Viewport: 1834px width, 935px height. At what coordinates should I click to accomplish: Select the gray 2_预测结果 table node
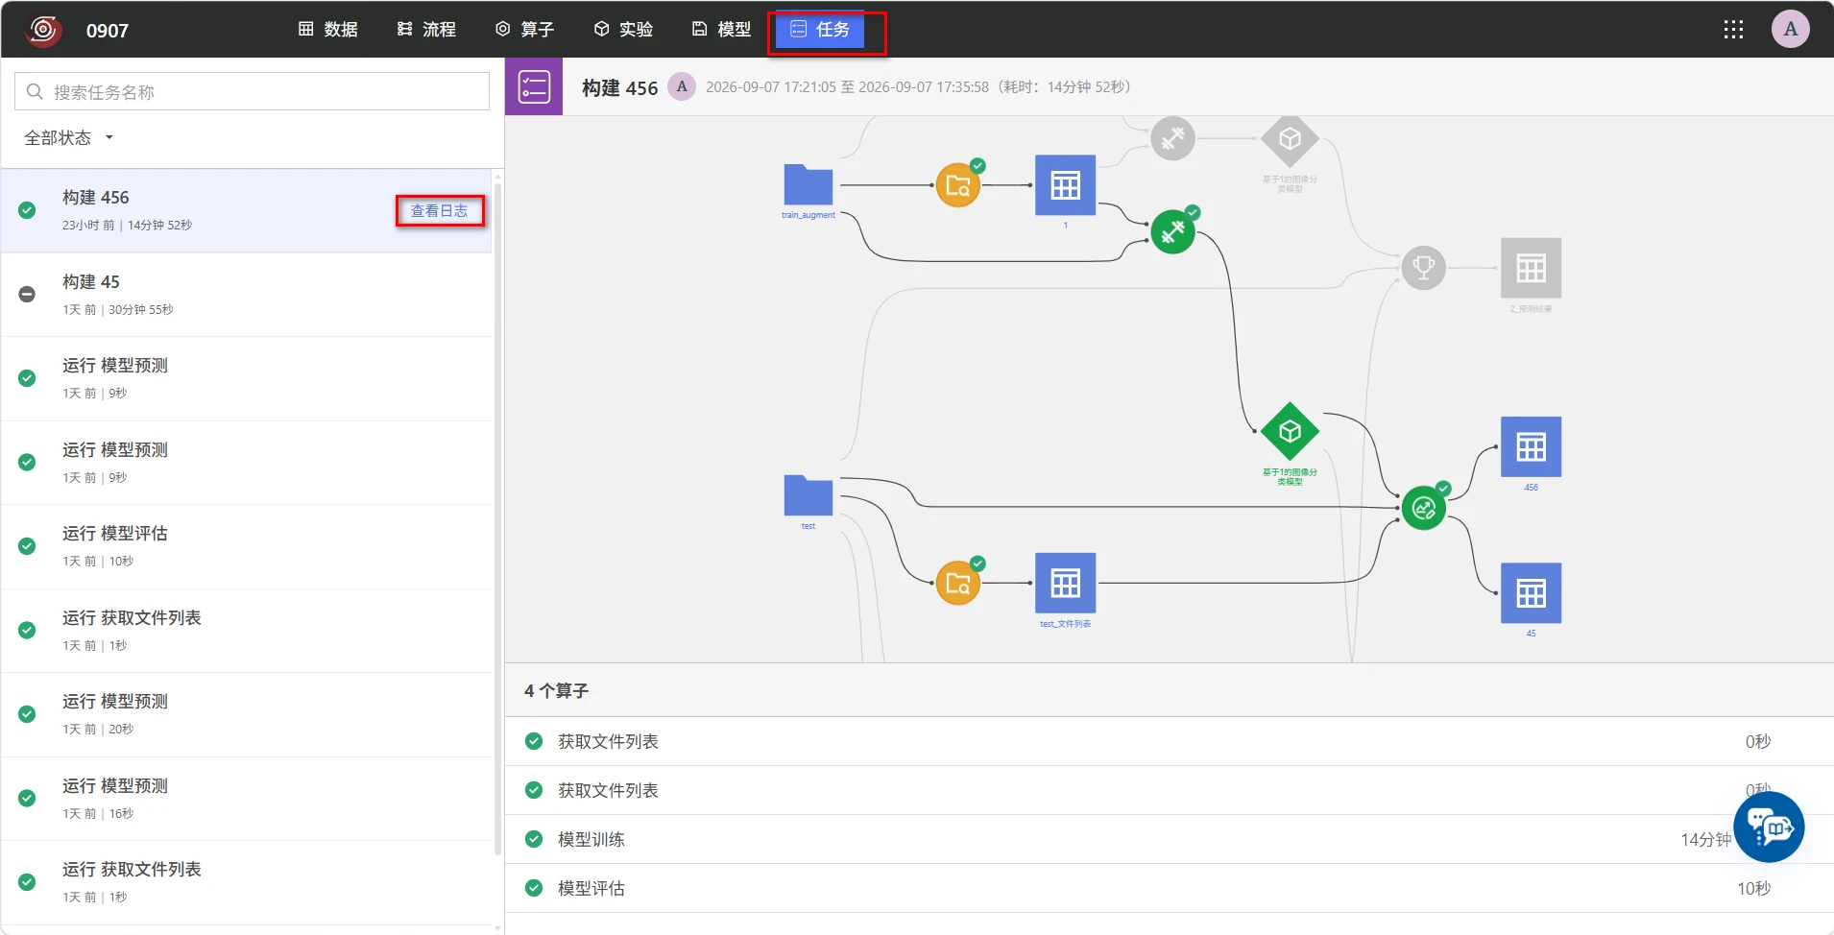tap(1531, 268)
